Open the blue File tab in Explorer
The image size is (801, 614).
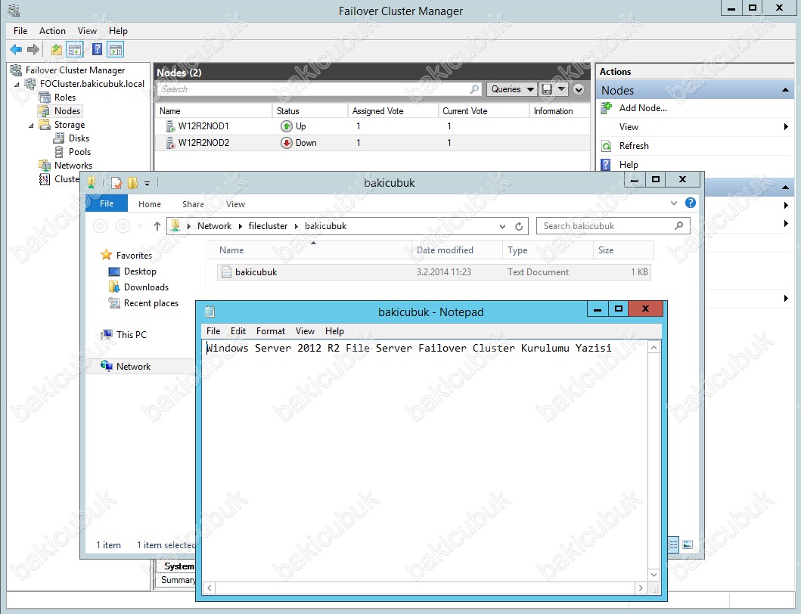107,203
